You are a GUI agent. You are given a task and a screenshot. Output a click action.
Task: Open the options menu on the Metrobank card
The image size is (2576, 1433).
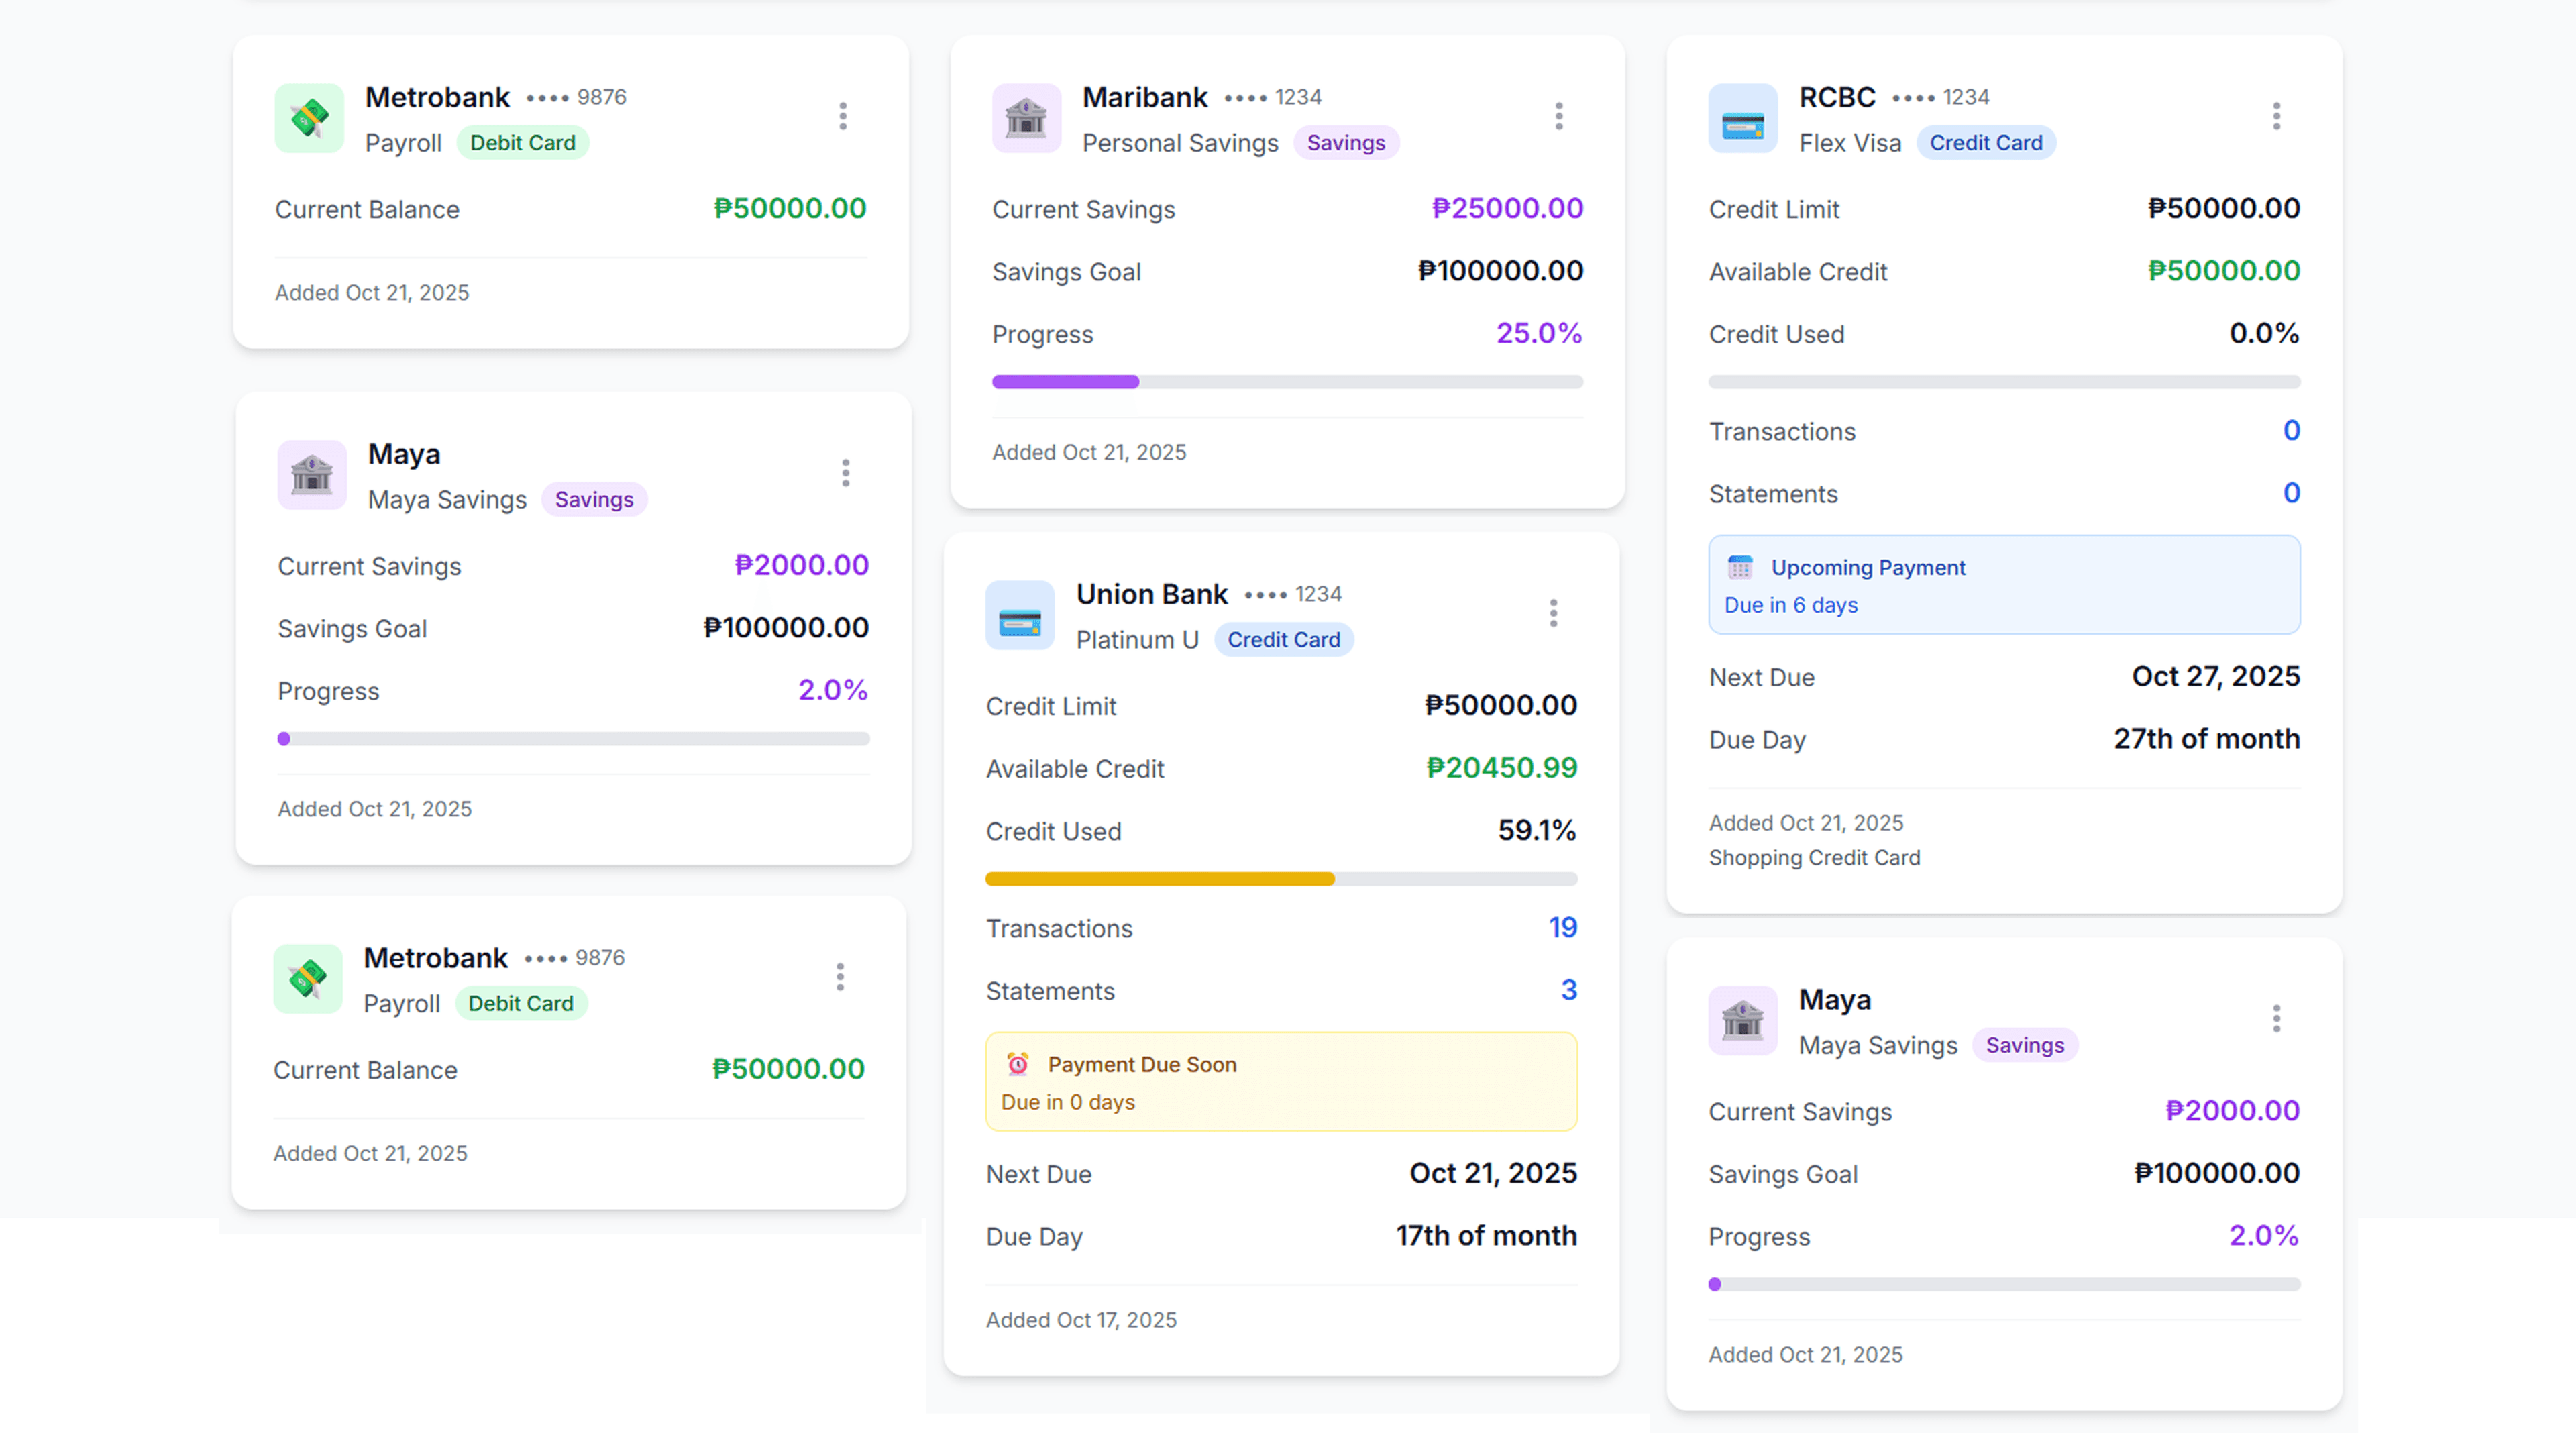click(x=843, y=116)
